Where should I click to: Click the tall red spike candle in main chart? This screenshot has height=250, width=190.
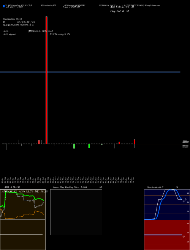46,80
